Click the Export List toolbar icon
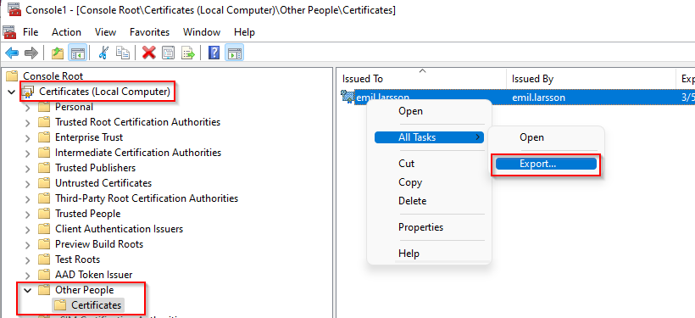The width and height of the screenshot is (695, 318). [x=188, y=53]
